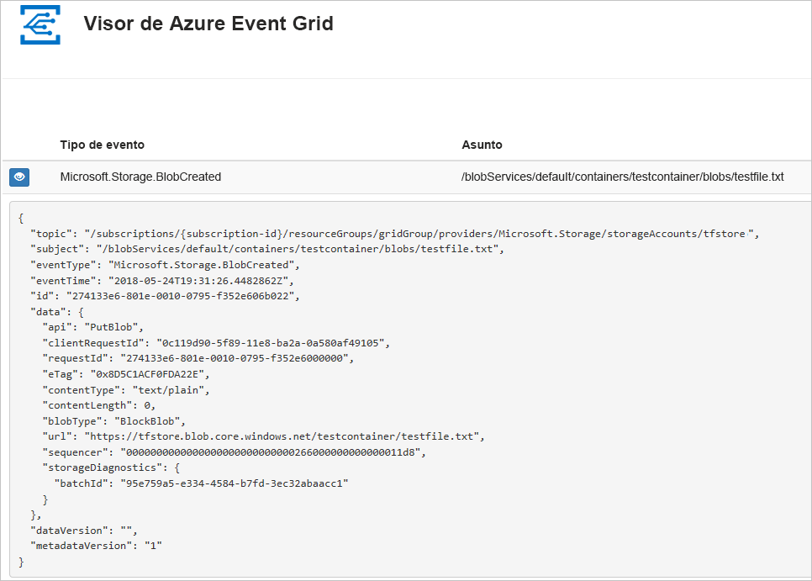
Task: Click the Azure Event Grid logo icon
Action: (x=40, y=25)
